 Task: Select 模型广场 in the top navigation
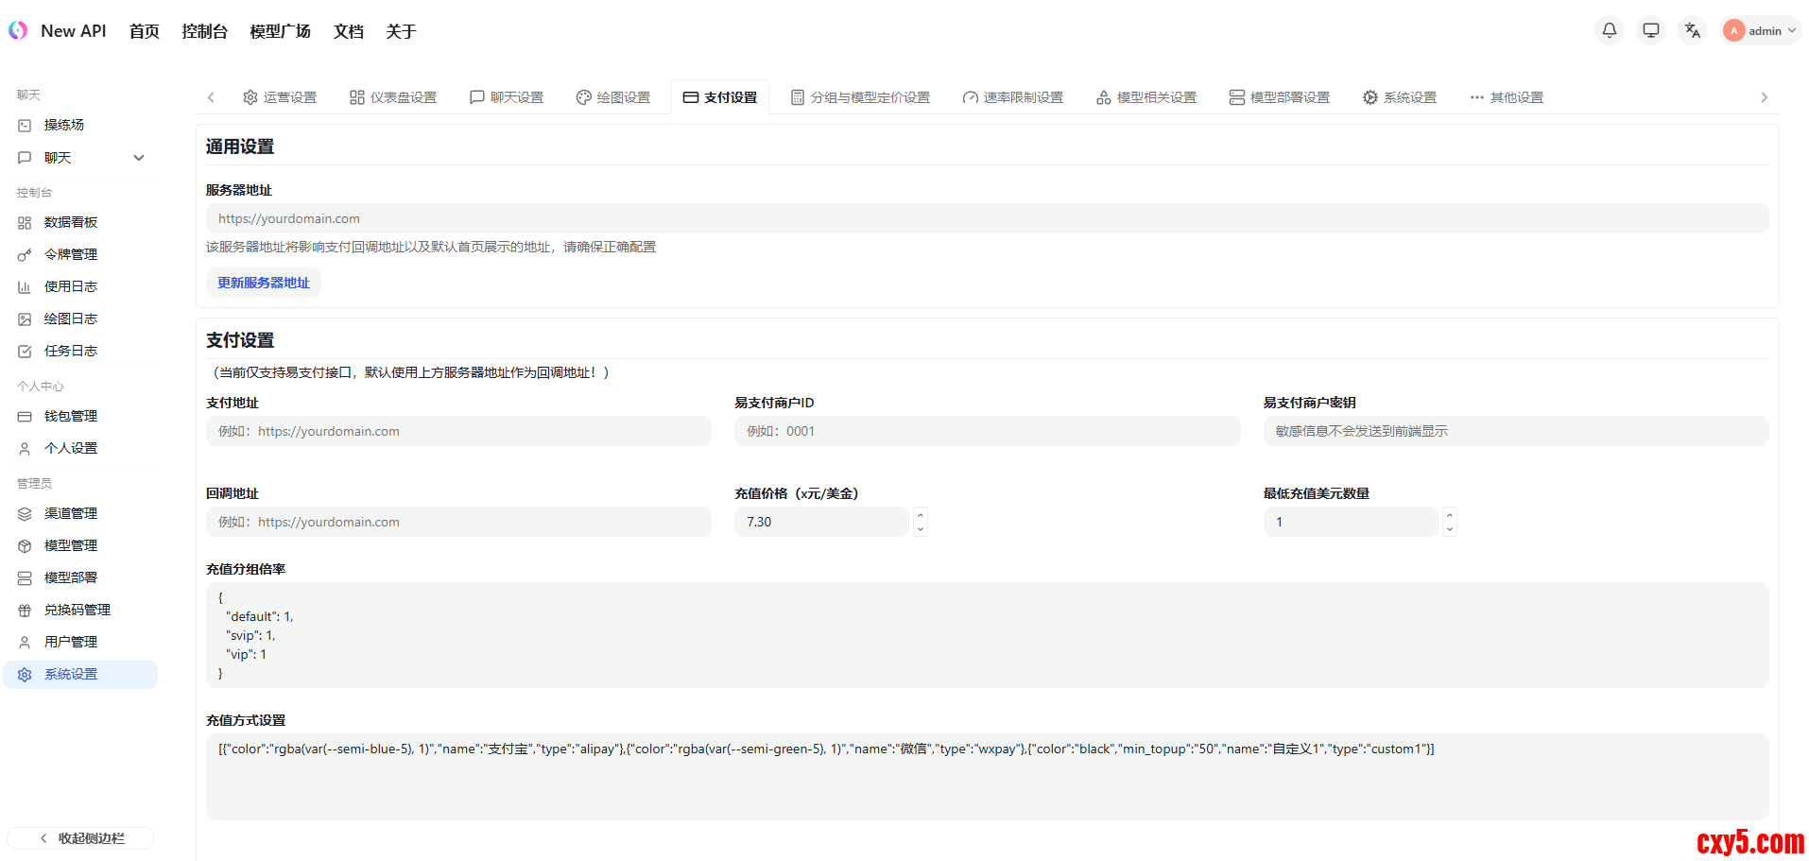(280, 31)
